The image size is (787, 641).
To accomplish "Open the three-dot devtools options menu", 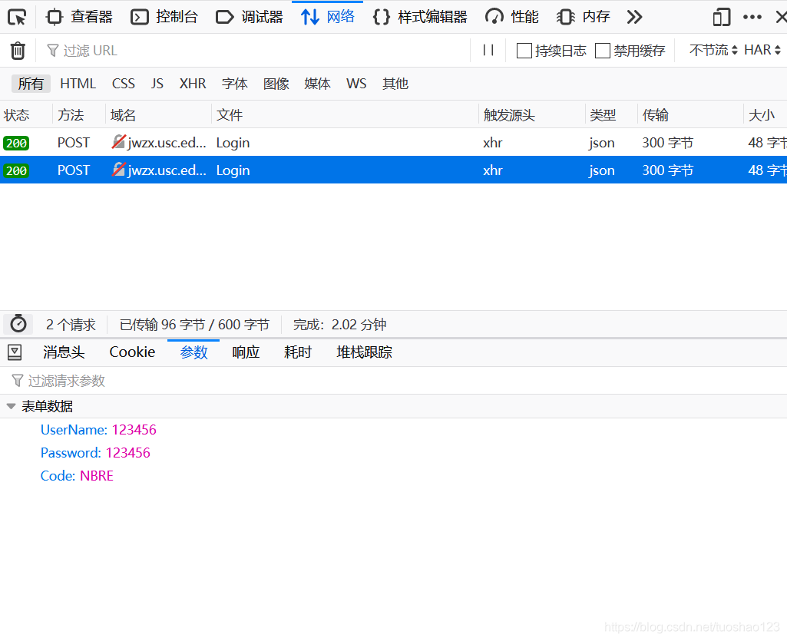I will click(x=752, y=17).
